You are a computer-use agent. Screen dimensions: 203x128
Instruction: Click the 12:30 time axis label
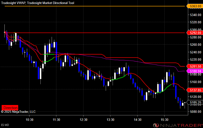tap(84, 120)
